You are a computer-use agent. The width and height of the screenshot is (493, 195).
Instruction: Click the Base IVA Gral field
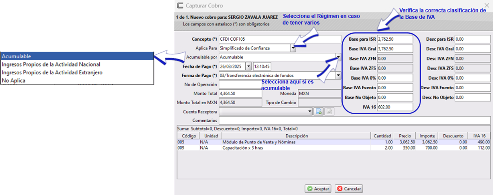pyautogui.click(x=395, y=49)
